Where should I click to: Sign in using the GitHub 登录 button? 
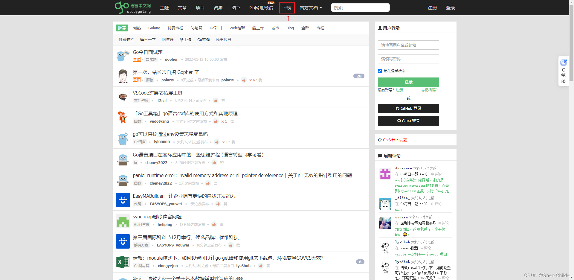tap(408, 108)
